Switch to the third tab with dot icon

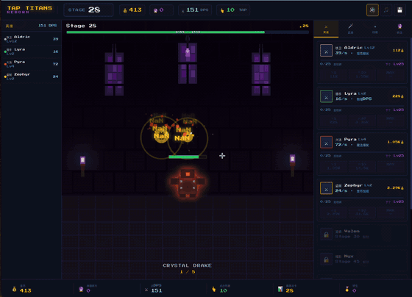375,29
